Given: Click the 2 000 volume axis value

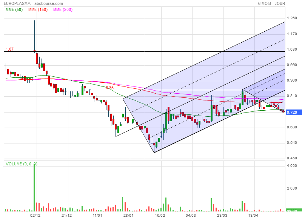Looking at the screenshot, I should pos(292,188).
